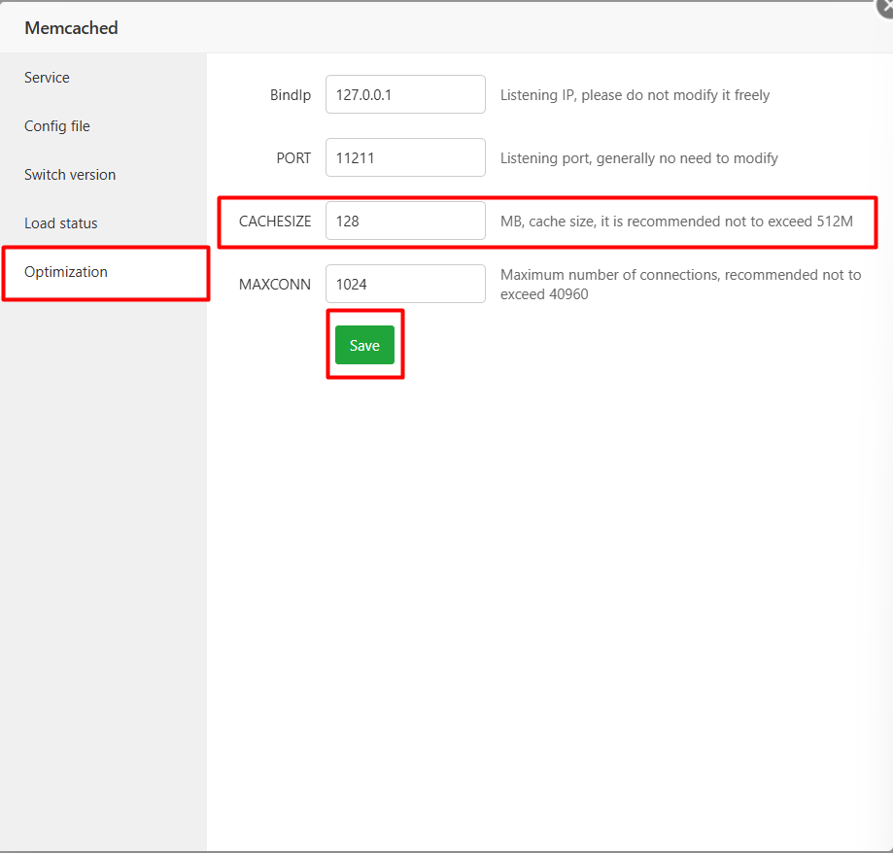
Task: Switch to the Service section
Action: click(x=47, y=77)
